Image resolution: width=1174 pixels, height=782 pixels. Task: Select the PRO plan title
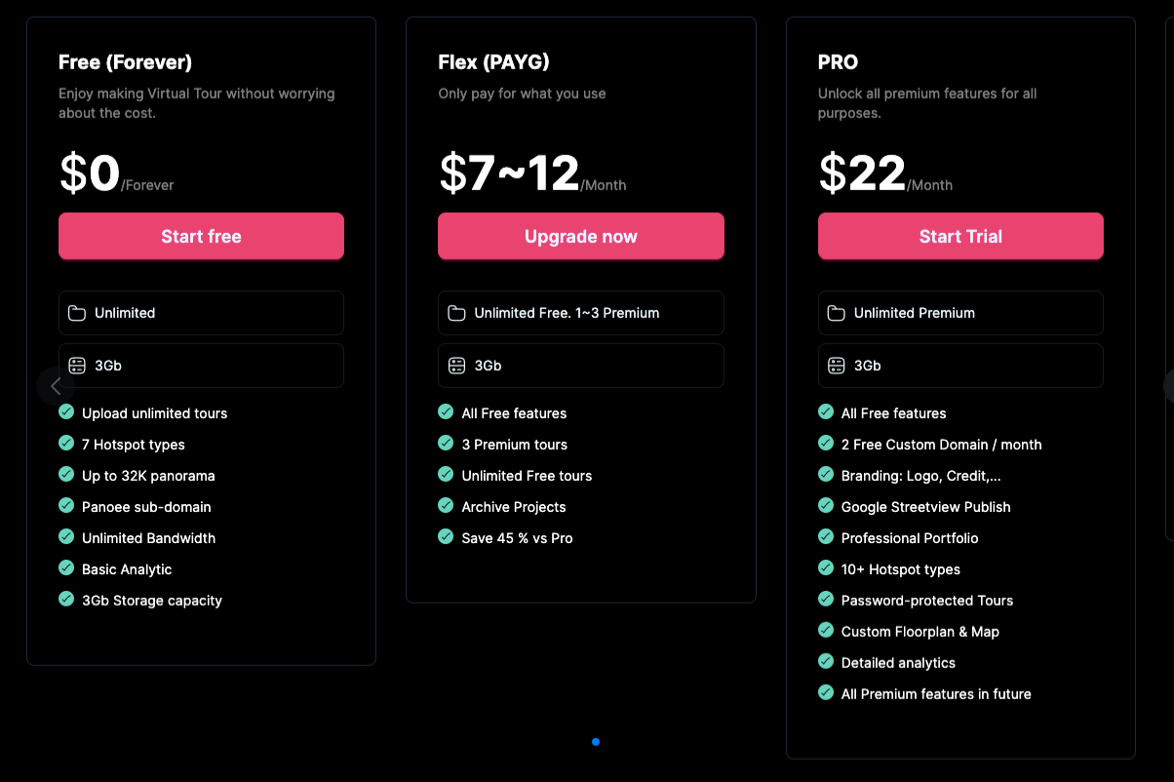click(x=838, y=62)
